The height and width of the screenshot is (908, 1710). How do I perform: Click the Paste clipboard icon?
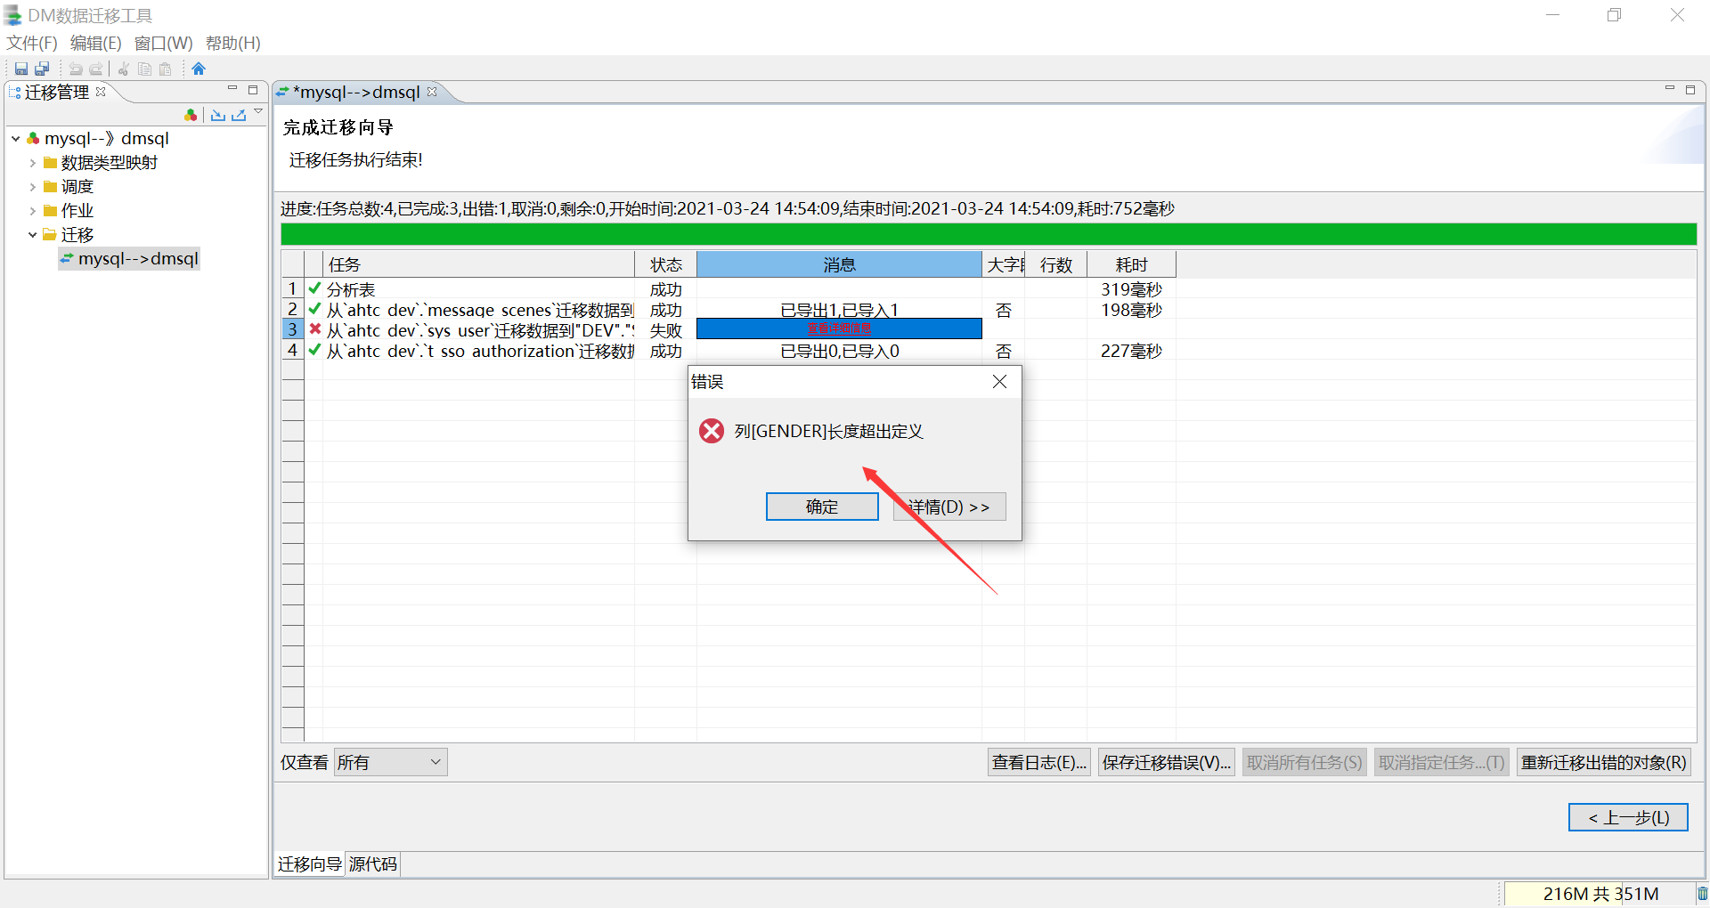point(165,69)
